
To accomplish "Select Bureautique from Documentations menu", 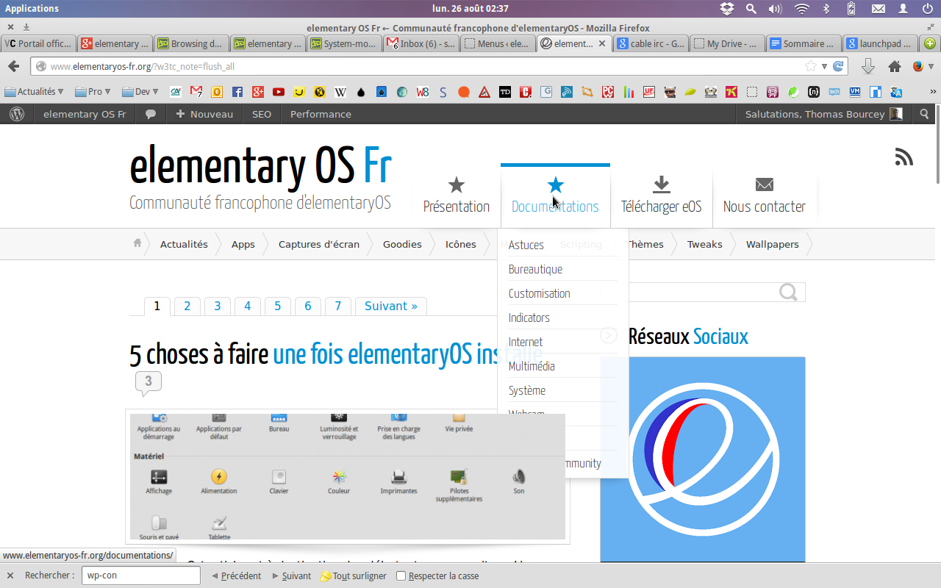I will coord(535,269).
